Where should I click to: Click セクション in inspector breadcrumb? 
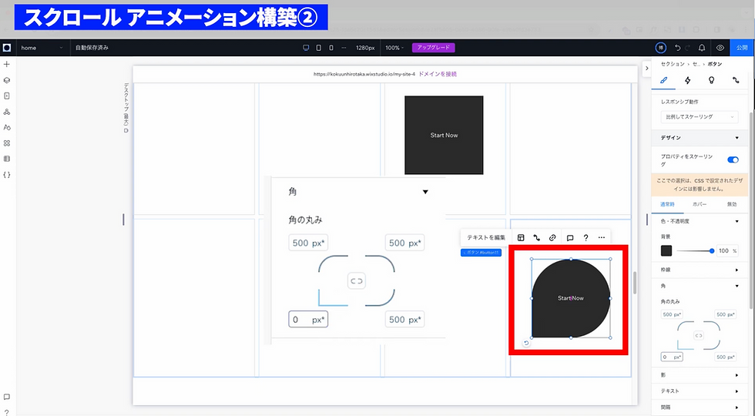click(672, 64)
